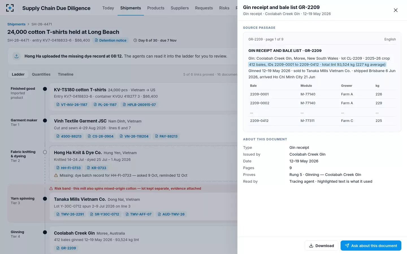Screen dimensions: 407x254
Task: Click bale row 2209-0001
Action: (x=322, y=94)
